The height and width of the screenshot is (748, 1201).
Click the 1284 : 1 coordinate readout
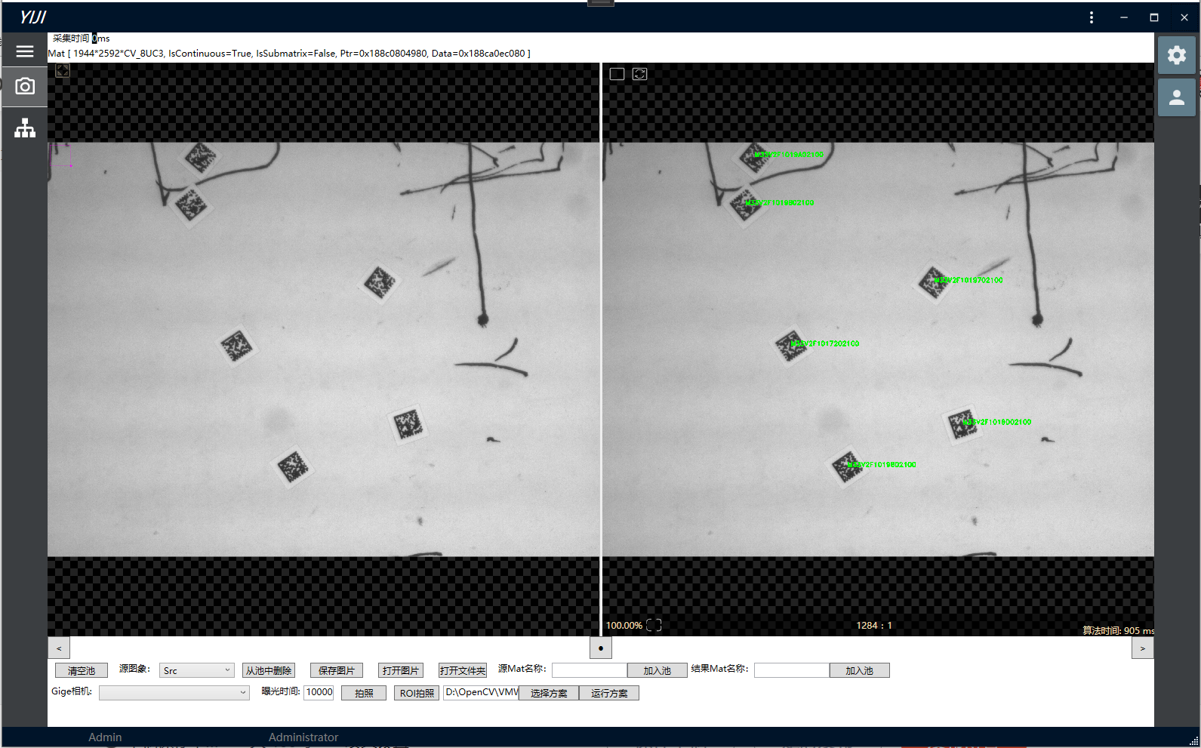[873, 625]
